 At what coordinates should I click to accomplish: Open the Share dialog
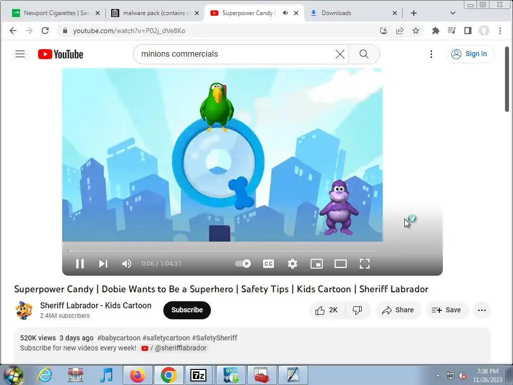tap(398, 310)
